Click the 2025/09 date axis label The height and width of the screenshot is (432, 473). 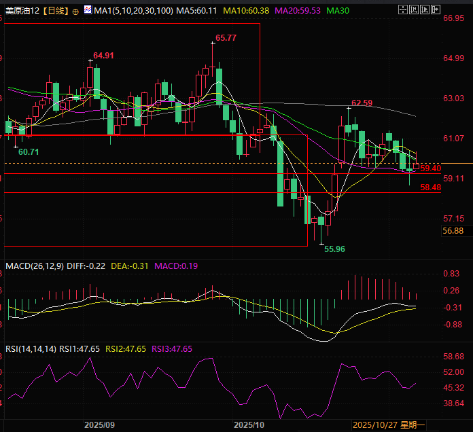click(99, 425)
